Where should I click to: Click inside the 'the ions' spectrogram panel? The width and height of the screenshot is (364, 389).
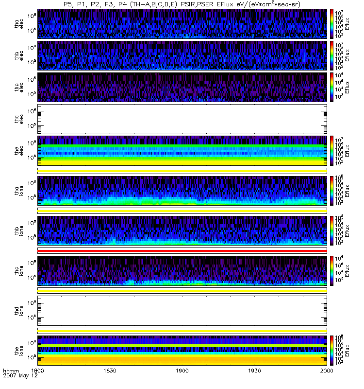(182, 351)
